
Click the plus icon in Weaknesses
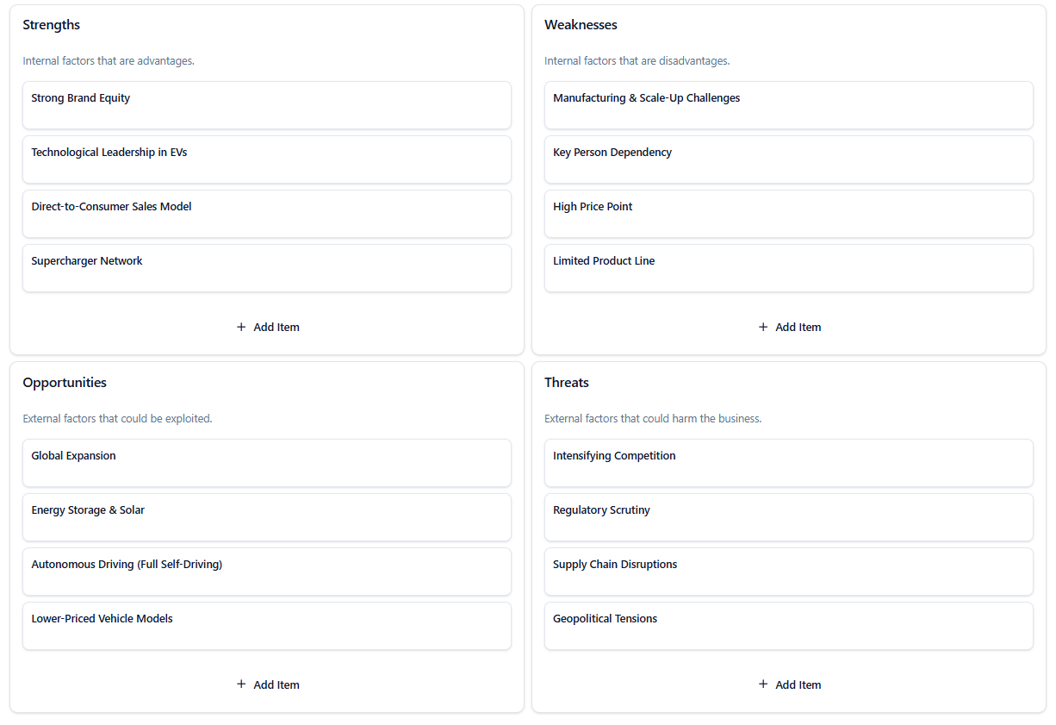(763, 328)
